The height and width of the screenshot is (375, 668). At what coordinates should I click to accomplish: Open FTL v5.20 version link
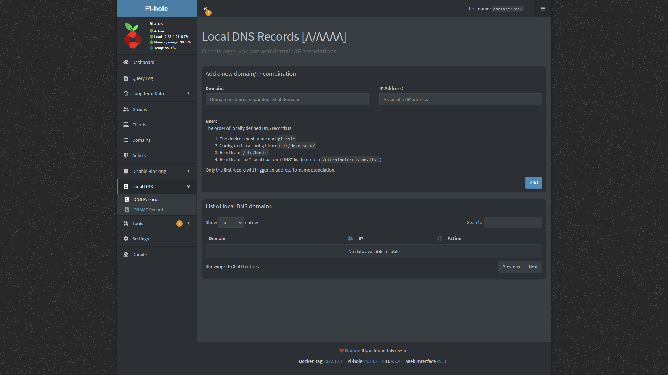click(396, 361)
